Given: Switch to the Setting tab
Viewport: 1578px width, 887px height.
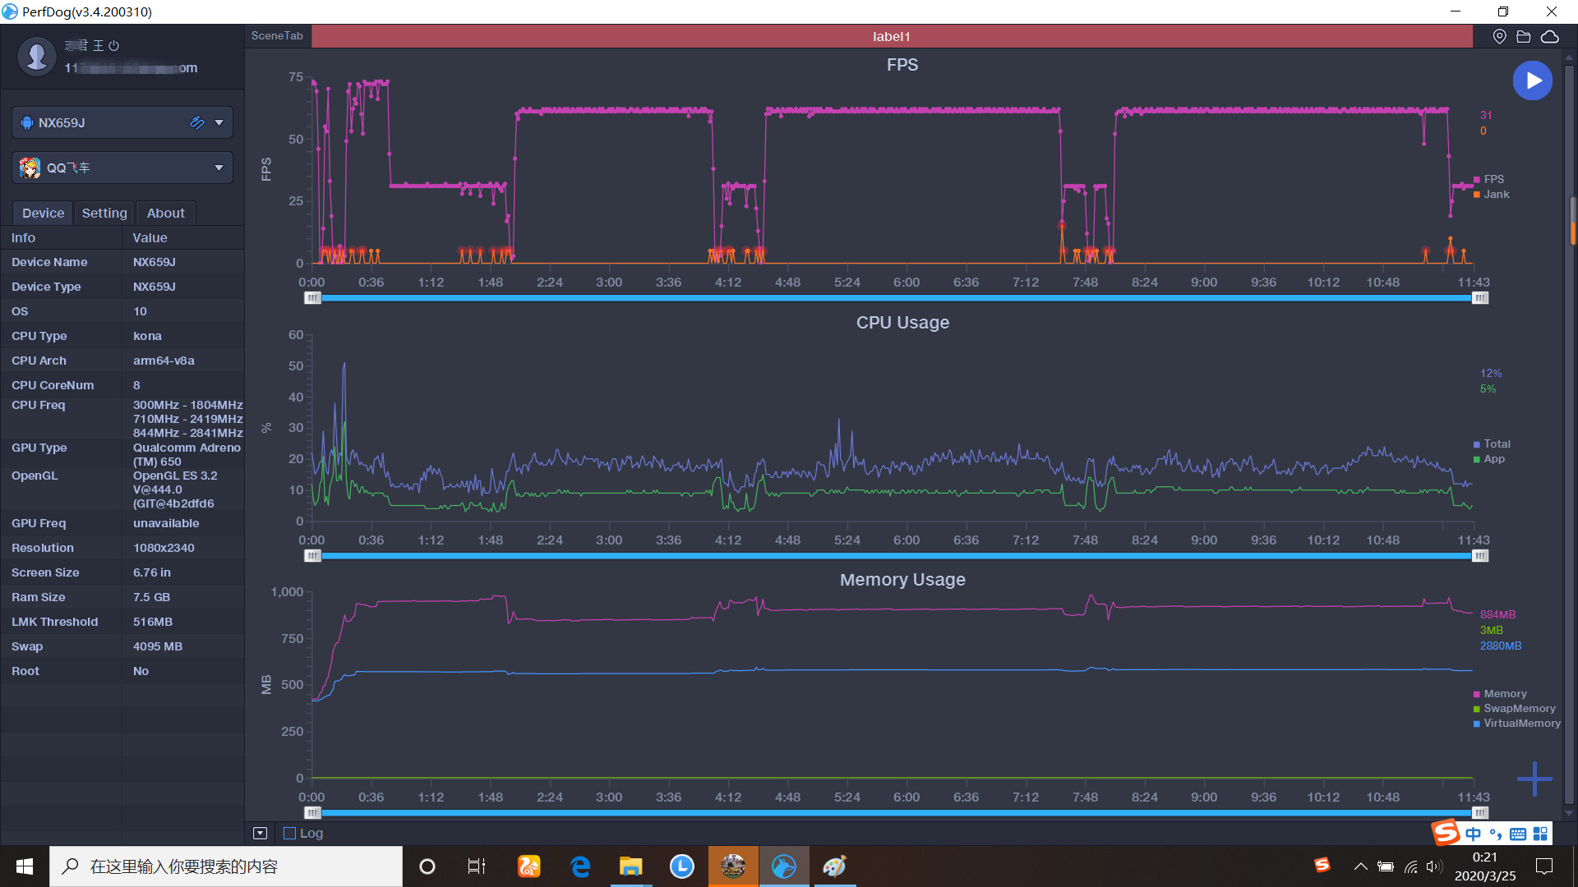Looking at the screenshot, I should click(x=104, y=213).
